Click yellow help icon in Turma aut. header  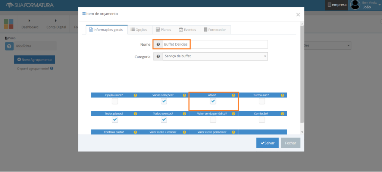pyautogui.click(x=283, y=95)
